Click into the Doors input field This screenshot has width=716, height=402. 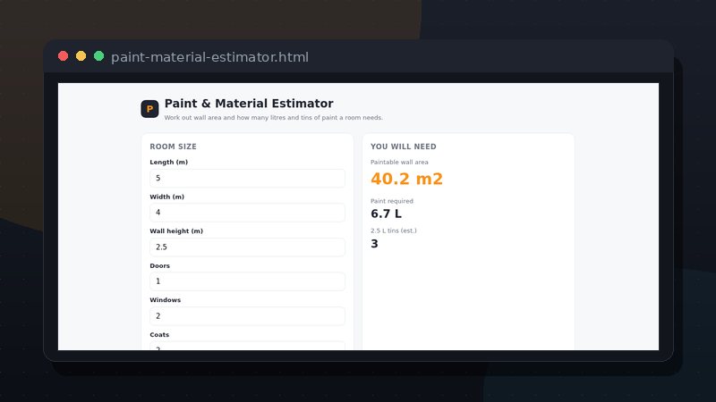click(x=248, y=281)
